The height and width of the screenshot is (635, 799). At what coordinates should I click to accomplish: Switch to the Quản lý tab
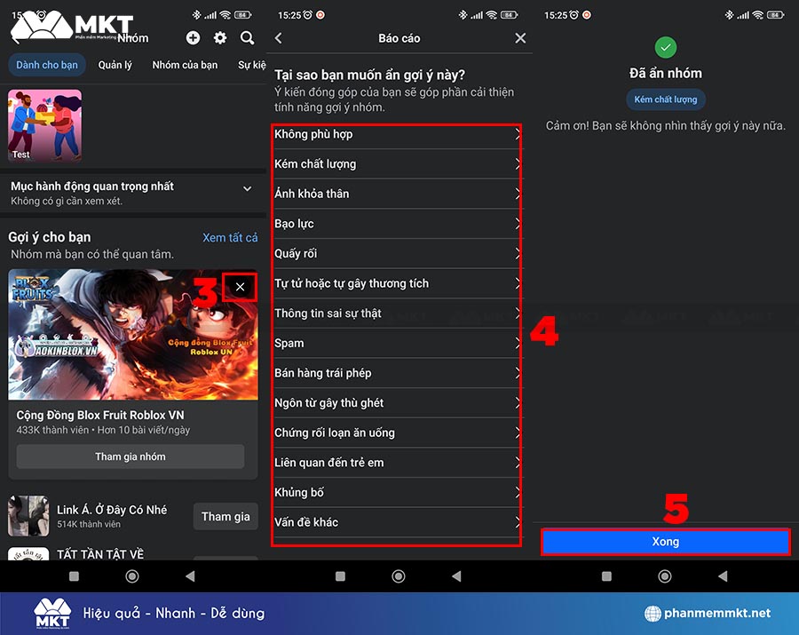[x=115, y=65]
